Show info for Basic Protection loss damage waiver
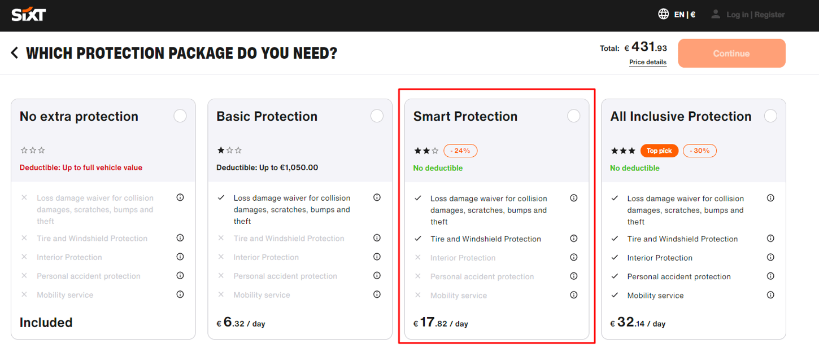Viewport: 819px width, 348px height. pyautogui.click(x=377, y=197)
